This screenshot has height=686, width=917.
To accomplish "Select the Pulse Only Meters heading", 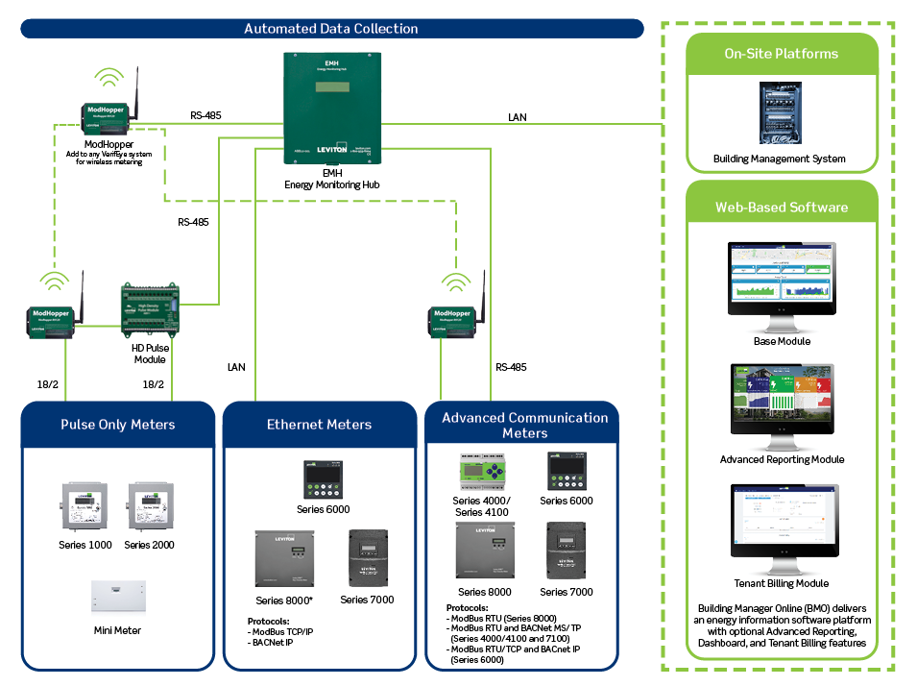I will (x=118, y=424).
